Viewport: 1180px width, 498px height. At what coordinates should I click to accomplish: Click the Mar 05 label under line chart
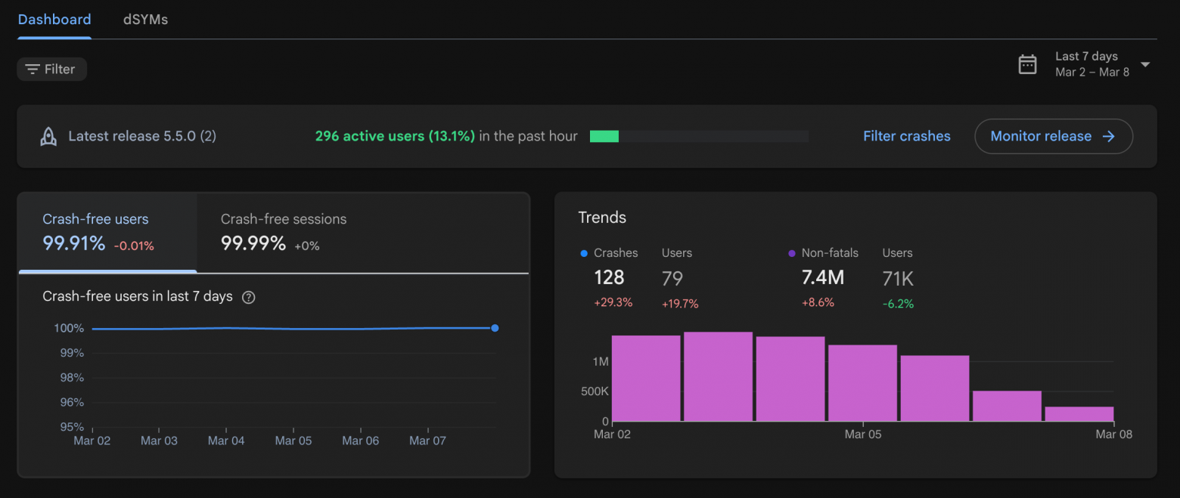[x=293, y=441]
